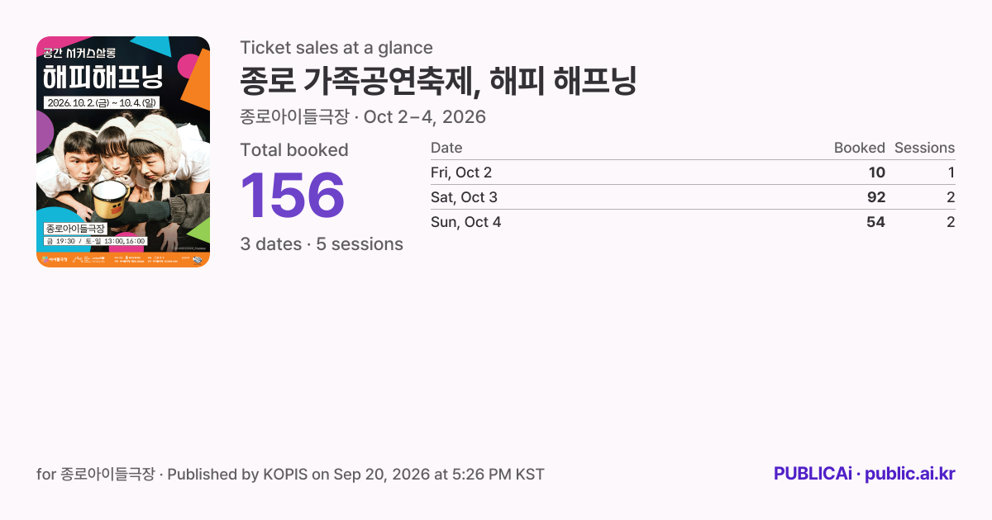This screenshot has height=520, width=992.
Task: Click the Date column header
Action: [x=446, y=148]
